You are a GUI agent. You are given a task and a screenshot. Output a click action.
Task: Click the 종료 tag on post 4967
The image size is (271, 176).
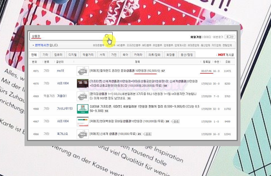[175, 122]
